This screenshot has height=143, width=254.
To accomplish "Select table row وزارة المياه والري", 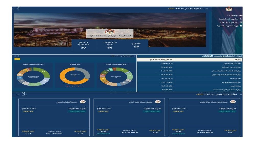I will click(x=190, y=63).
